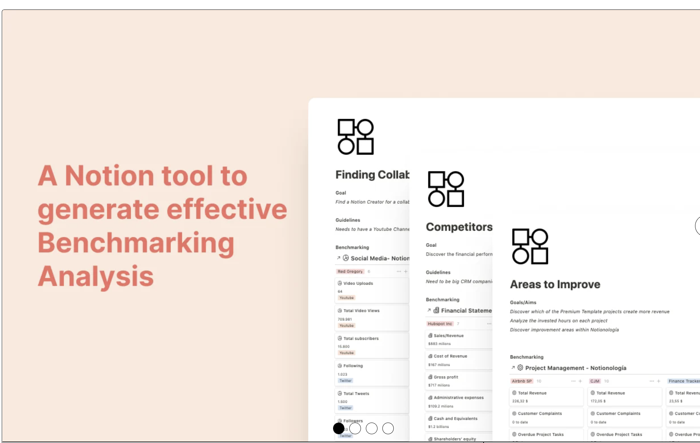Show the fourth carousel slide dot
The height and width of the screenshot is (443, 700).
(x=388, y=428)
